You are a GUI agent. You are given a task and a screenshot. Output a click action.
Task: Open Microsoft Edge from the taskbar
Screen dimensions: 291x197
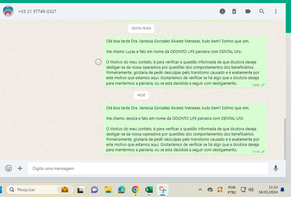point(122,190)
